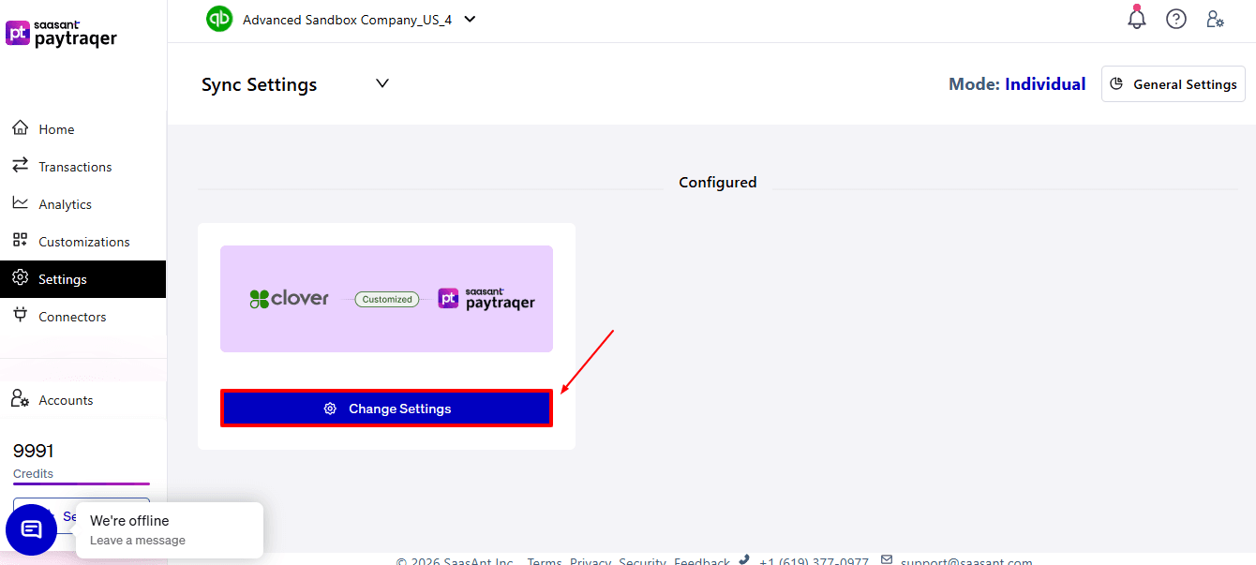Open the chat bubble widget

pyautogui.click(x=31, y=529)
